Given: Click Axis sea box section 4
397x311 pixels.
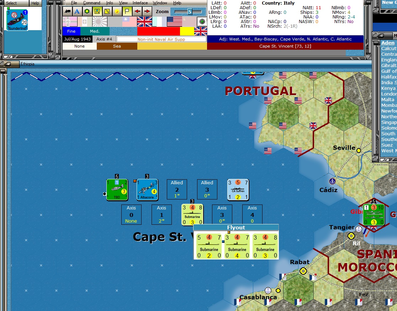Looking at the screenshot, I should click(252, 214).
